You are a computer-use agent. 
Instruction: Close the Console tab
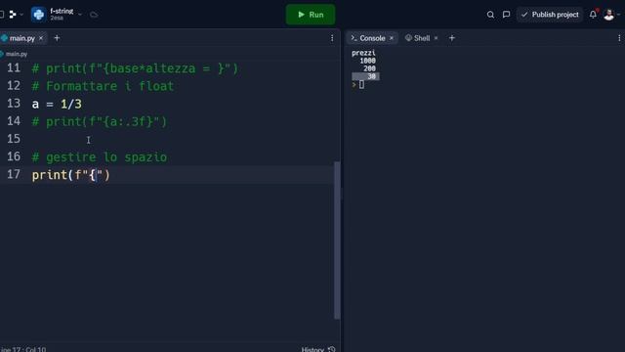(x=392, y=38)
